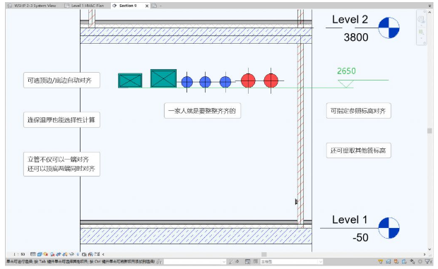
Task: Toggle Select Underlay Elements icon
Action: pos(388,261)
